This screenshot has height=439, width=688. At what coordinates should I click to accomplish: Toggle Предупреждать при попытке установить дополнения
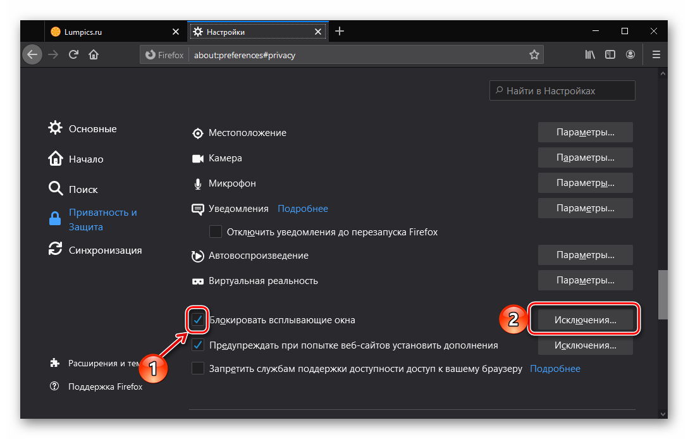point(198,345)
